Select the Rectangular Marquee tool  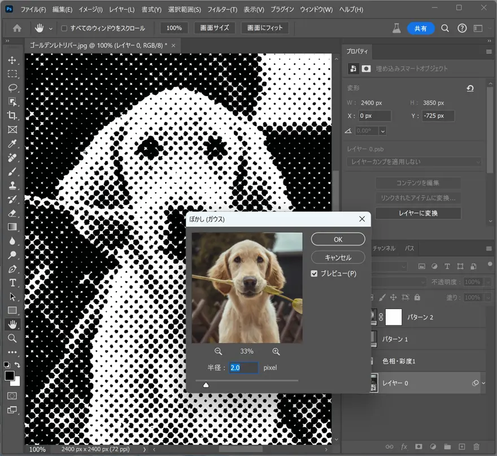coord(12,74)
